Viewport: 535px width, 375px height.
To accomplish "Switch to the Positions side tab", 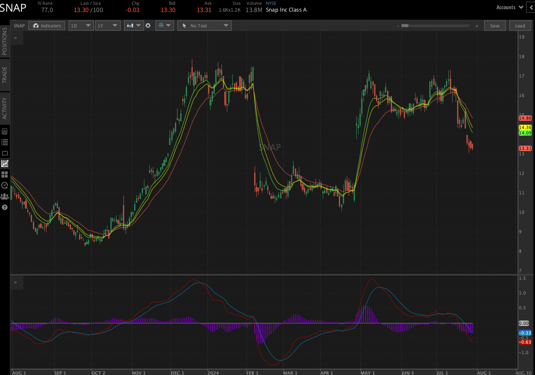I will pyautogui.click(x=5, y=41).
